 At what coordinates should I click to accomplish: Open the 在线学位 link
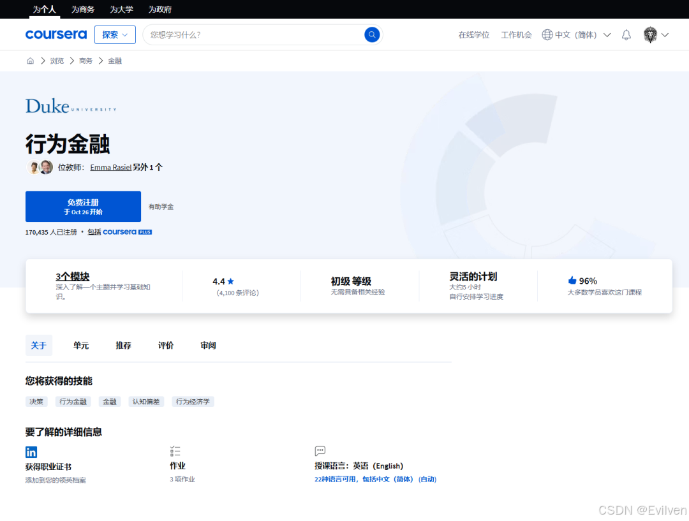[473, 34]
